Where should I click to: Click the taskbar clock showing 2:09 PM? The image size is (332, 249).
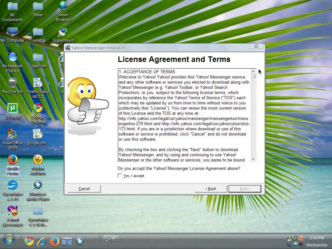[x=316, y=238]
